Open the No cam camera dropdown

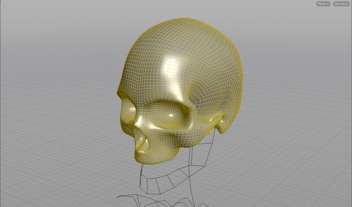[341, 4]
